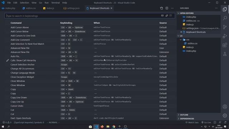This screenshot has height=129, width=229.
Task: Open the View menu
Action: (34, 3)
